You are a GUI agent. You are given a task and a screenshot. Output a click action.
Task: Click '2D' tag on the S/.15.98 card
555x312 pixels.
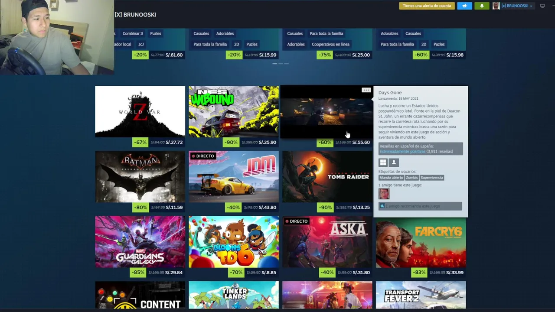424,44
